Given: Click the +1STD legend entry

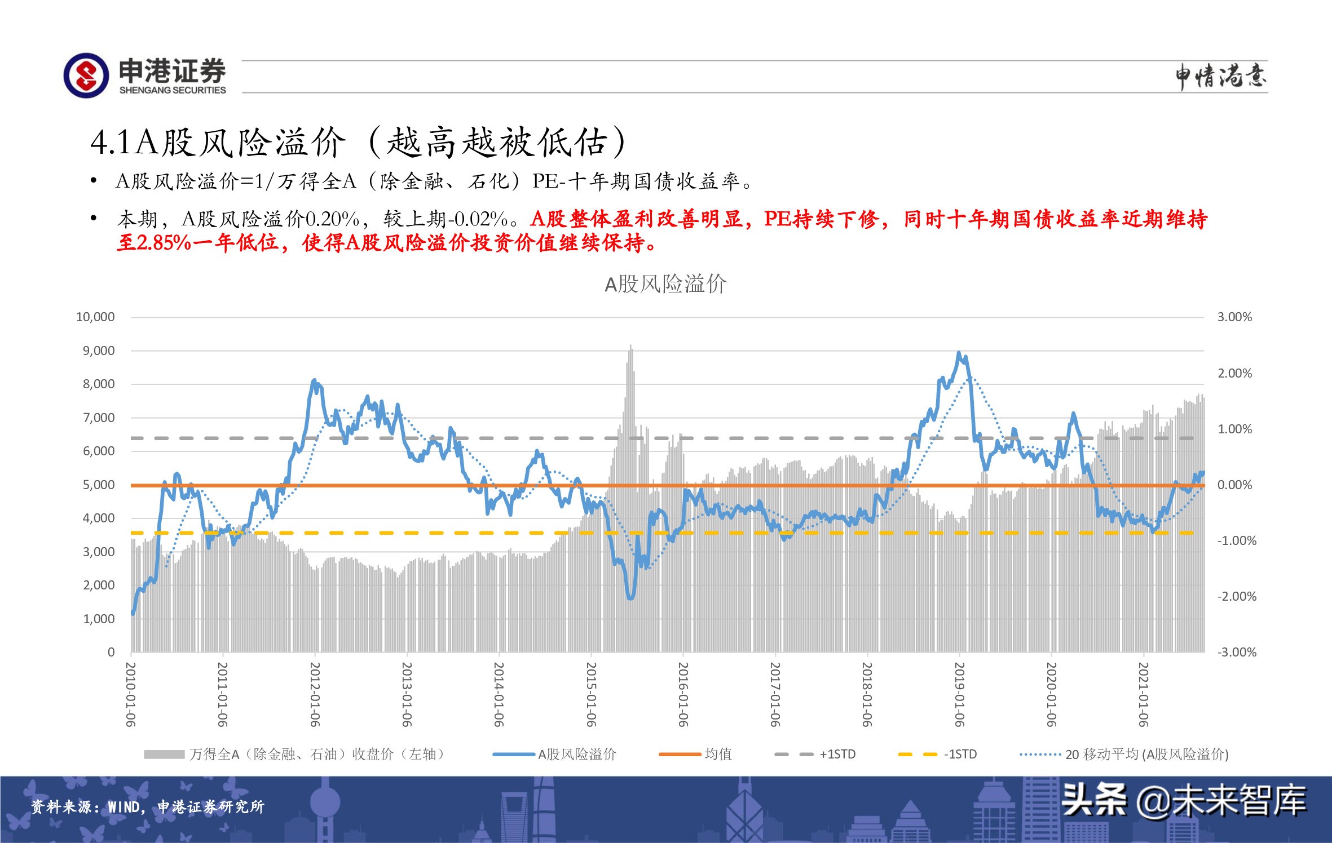Looking at the screenshot, I should tap(815, 754).
